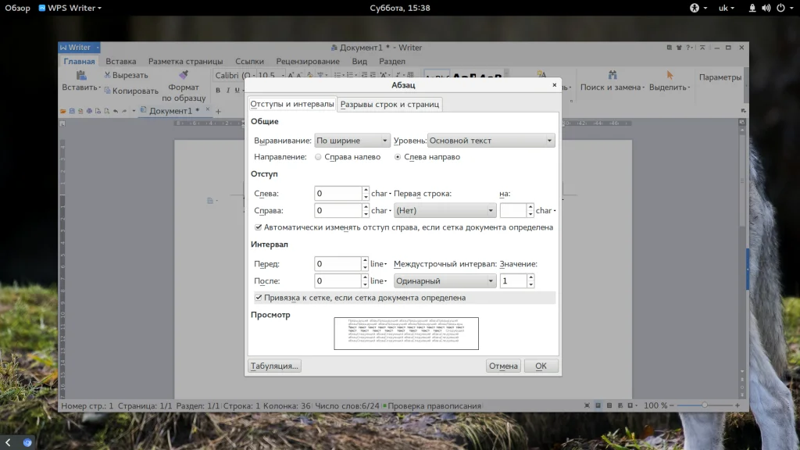
Task: Click the Copy (Копировать) icon
Action: (x=108, y=91)
